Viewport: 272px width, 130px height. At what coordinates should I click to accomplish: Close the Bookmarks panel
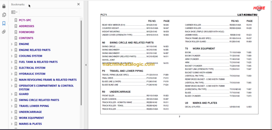[78, 4]
